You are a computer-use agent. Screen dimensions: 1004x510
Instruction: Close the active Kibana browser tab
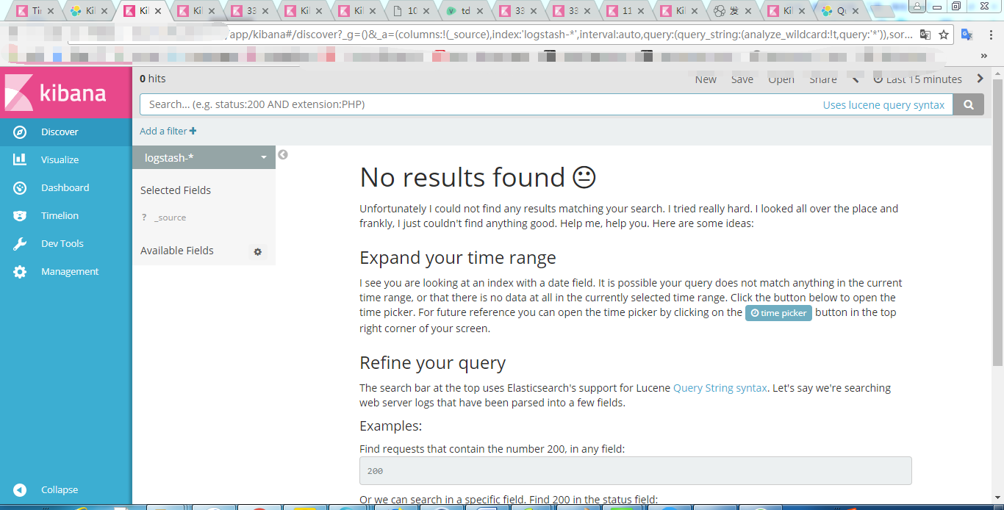click(x=157, y=11)
